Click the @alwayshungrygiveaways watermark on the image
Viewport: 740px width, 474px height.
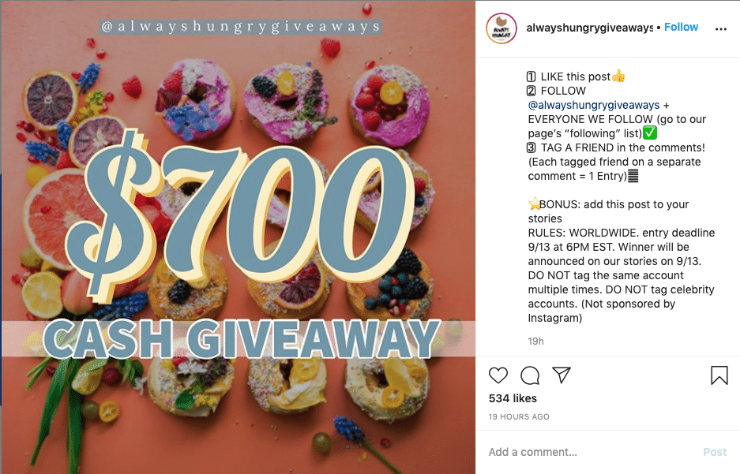pos(241,26)
